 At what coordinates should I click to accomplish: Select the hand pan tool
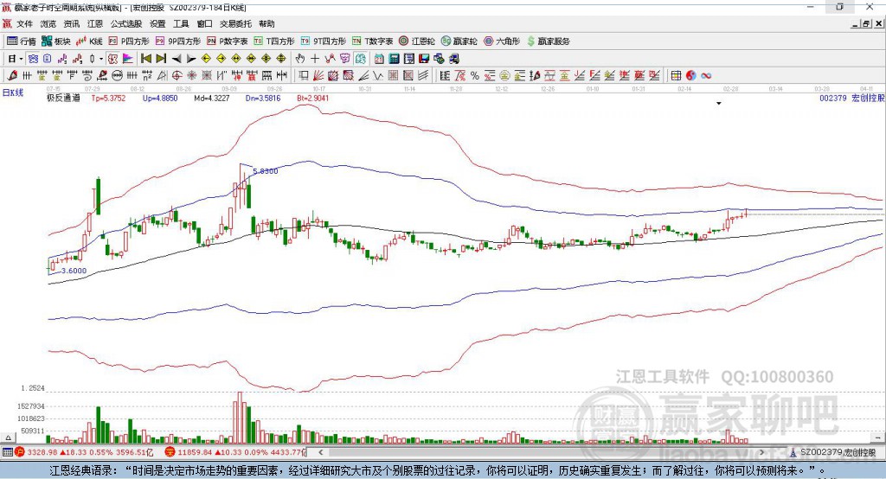pyautogui.click(x=300, y=59)
